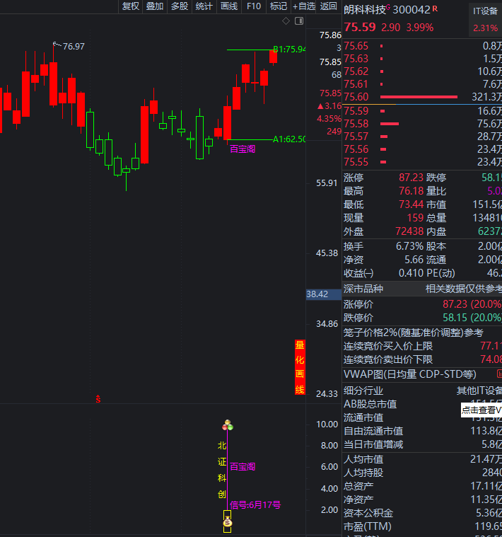Viewport: 502px width, 537px height.
Task: Open the 叠加 overlay menu
Action: tap(155, 6)
